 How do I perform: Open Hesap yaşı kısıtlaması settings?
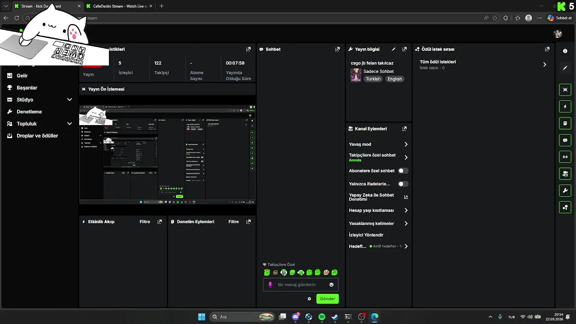click(x=378, y=210)
